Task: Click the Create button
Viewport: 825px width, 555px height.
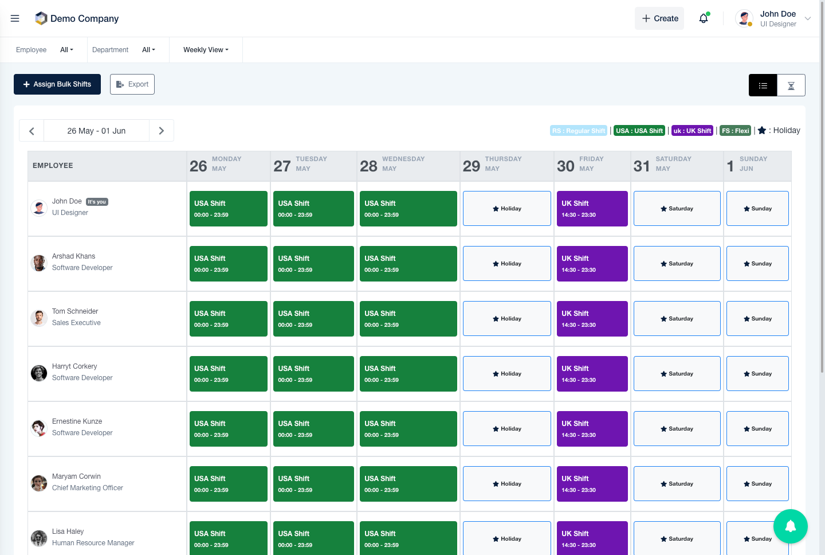Action: (659, 18)
